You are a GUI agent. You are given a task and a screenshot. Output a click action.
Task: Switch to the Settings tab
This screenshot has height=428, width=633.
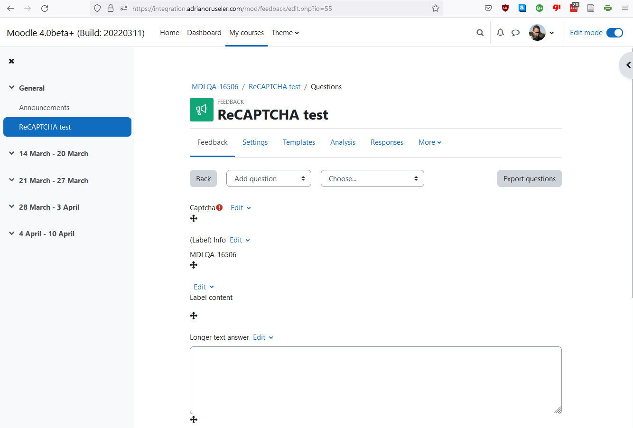(x=255, y=142)
